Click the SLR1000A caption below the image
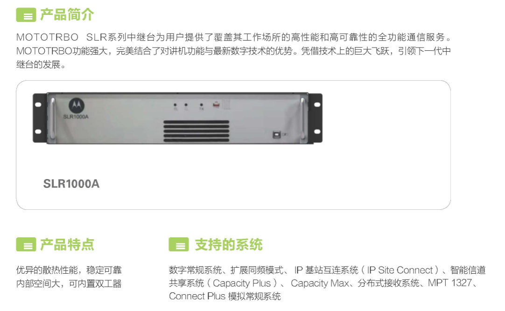505x311 pixels. [x=71, y=184]
